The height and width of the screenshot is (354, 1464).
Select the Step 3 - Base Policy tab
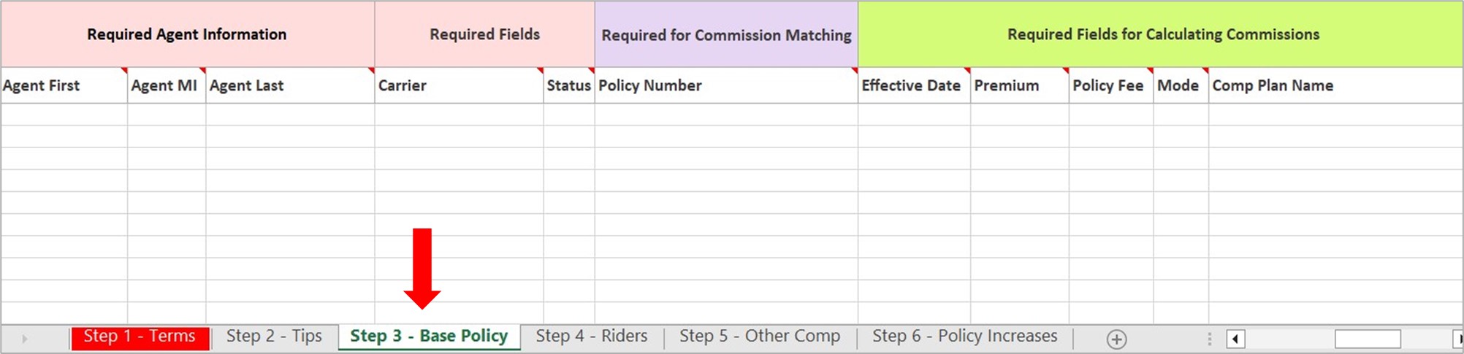429,336
